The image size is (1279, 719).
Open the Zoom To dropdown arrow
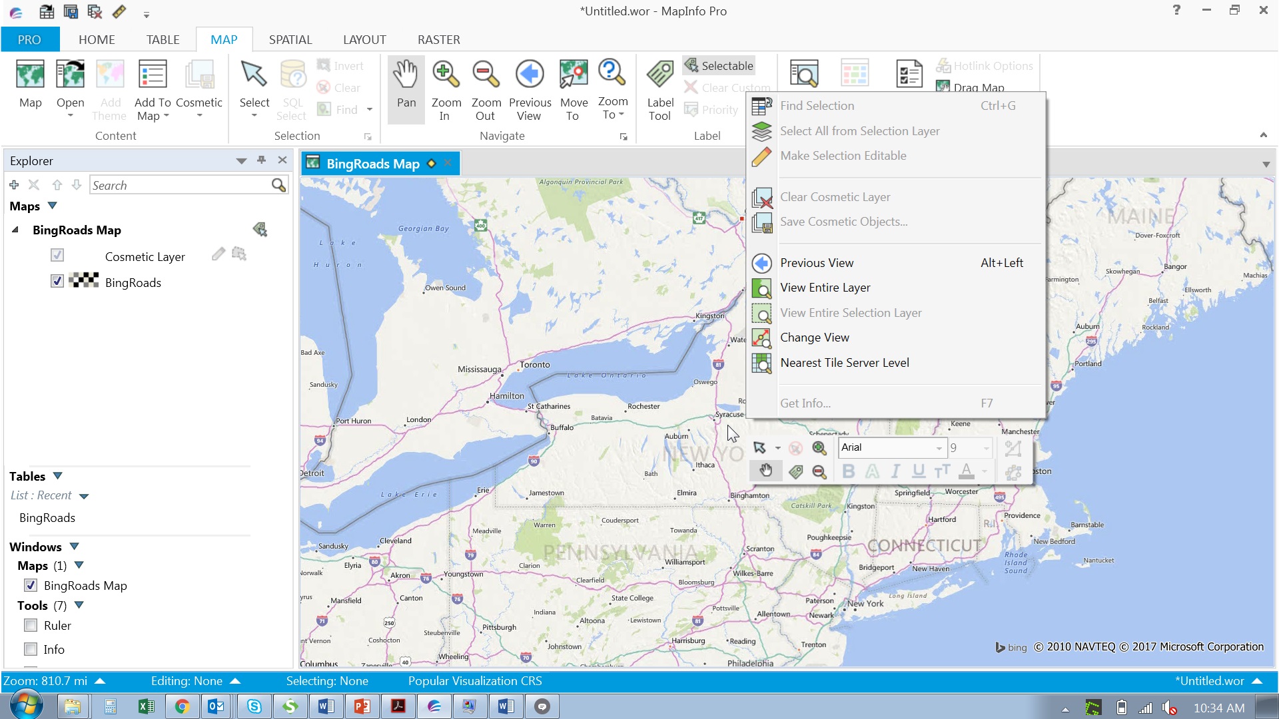(622, 115)
